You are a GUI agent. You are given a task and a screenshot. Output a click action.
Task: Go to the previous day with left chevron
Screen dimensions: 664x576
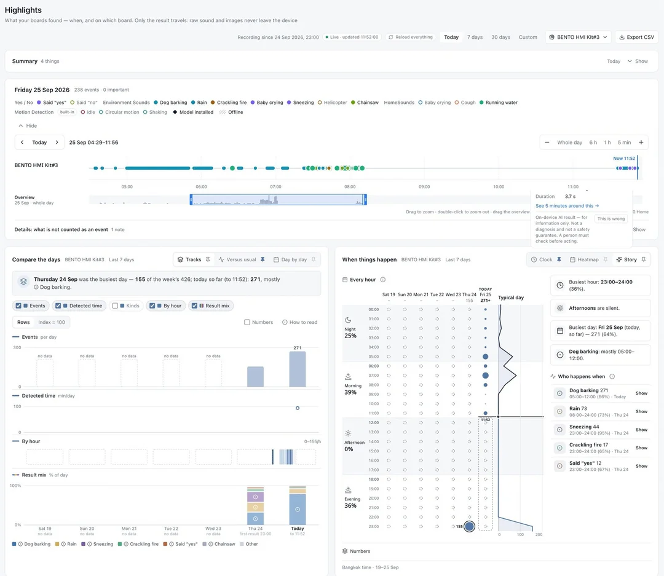coord(22,142)
